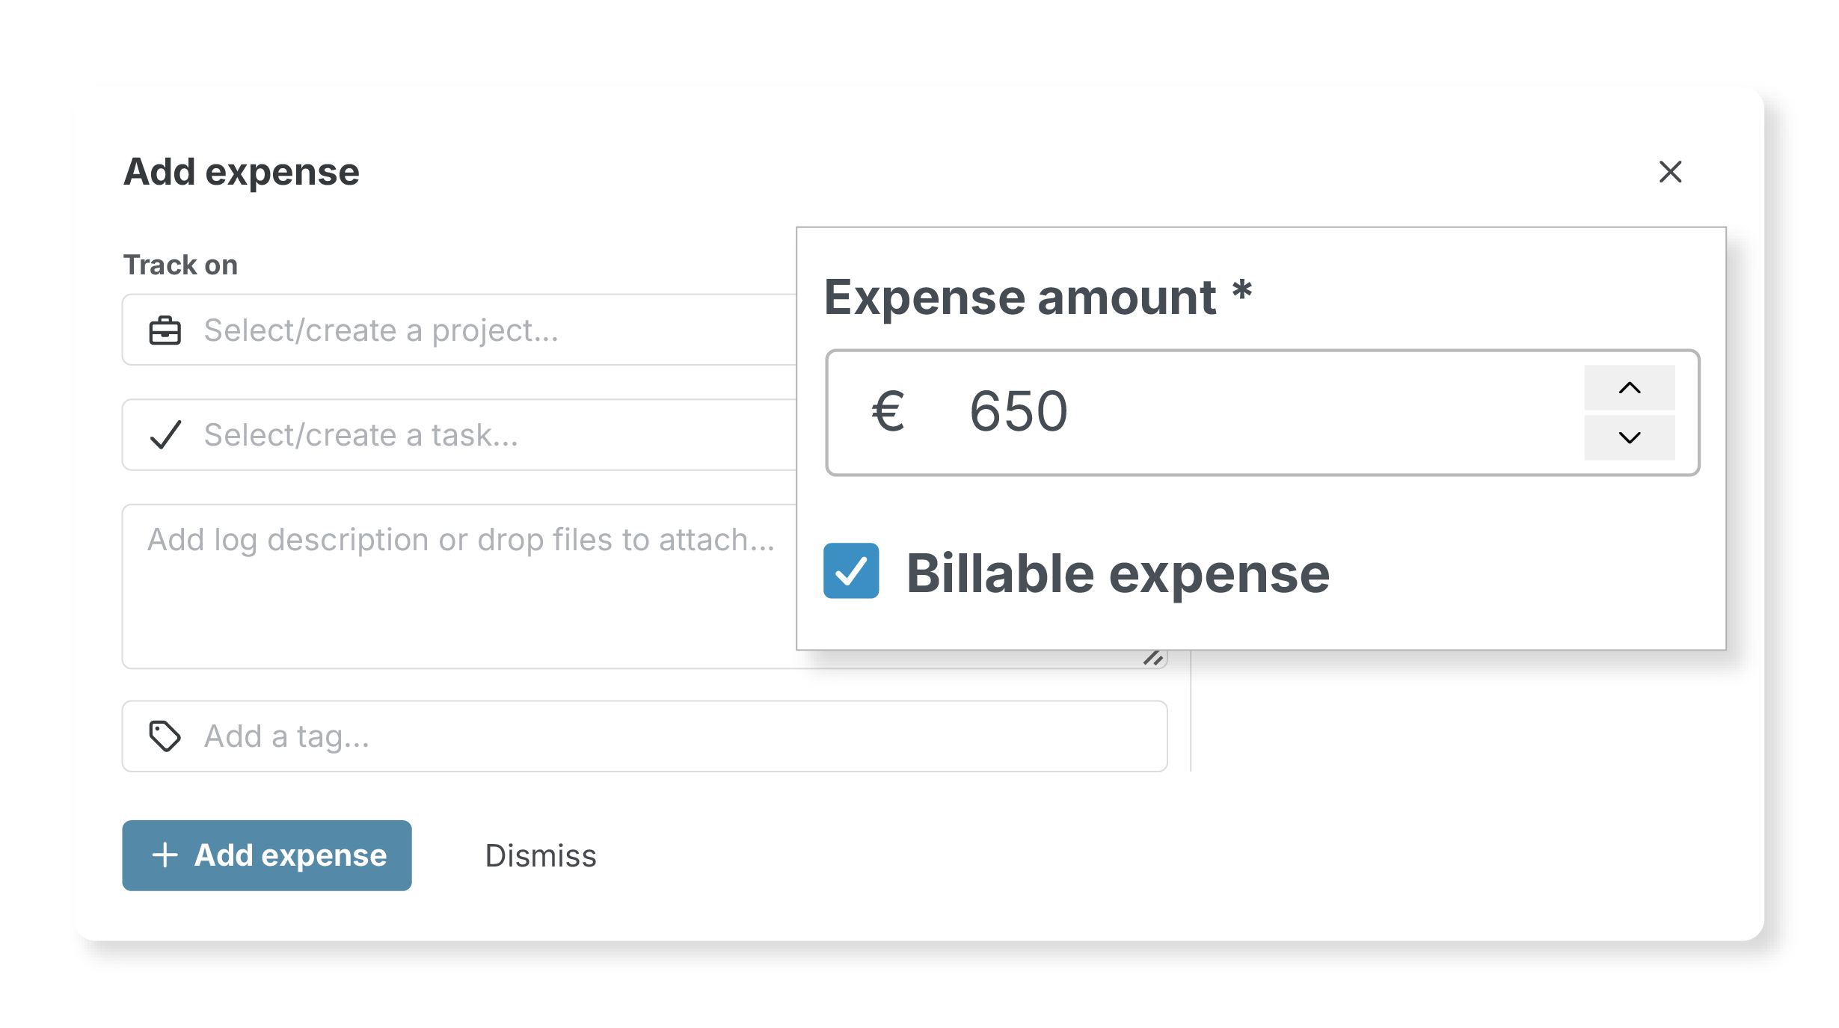The height and width of the screenshot is (1028, 1839).
Task: Click the Track on section label
Action: pyautogui.click(x=180, y=263)
